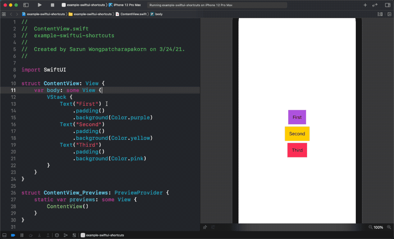Open Debug Memory Graph
Image resolution: width=394 pixels, height=239 pixels.
click(x=66, y=235)
